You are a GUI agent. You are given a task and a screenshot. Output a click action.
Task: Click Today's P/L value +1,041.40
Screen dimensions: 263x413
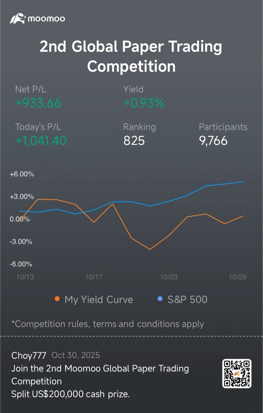(41, 140)
